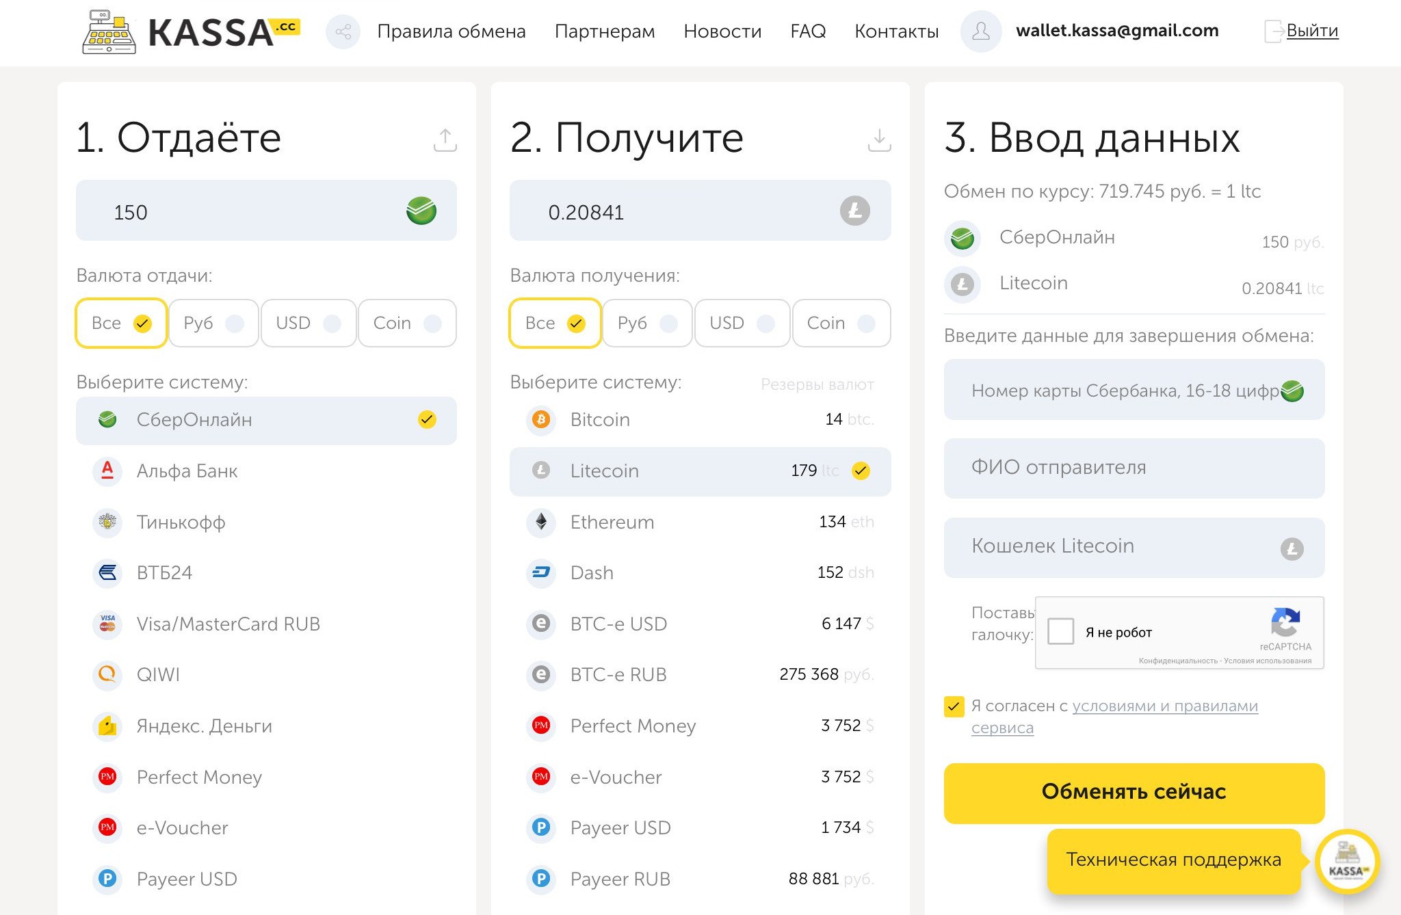Viewport: 1401px width, 915px height.
Task: Click the QIWI logo icon
Action: click(x=107, y=674)
